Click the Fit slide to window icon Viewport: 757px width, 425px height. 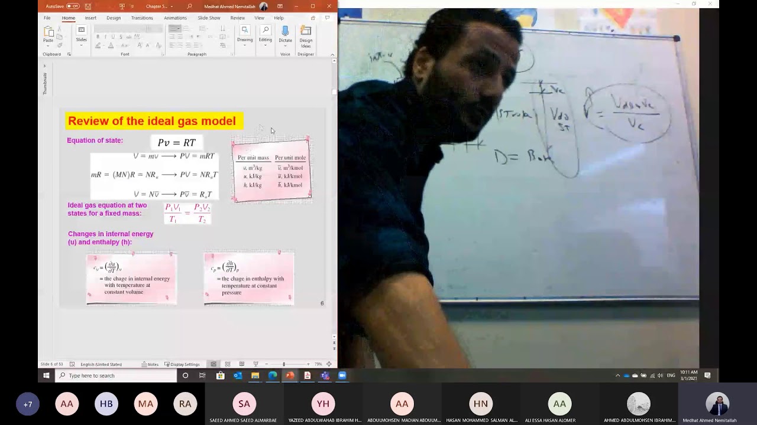click(x=329, y=364)
